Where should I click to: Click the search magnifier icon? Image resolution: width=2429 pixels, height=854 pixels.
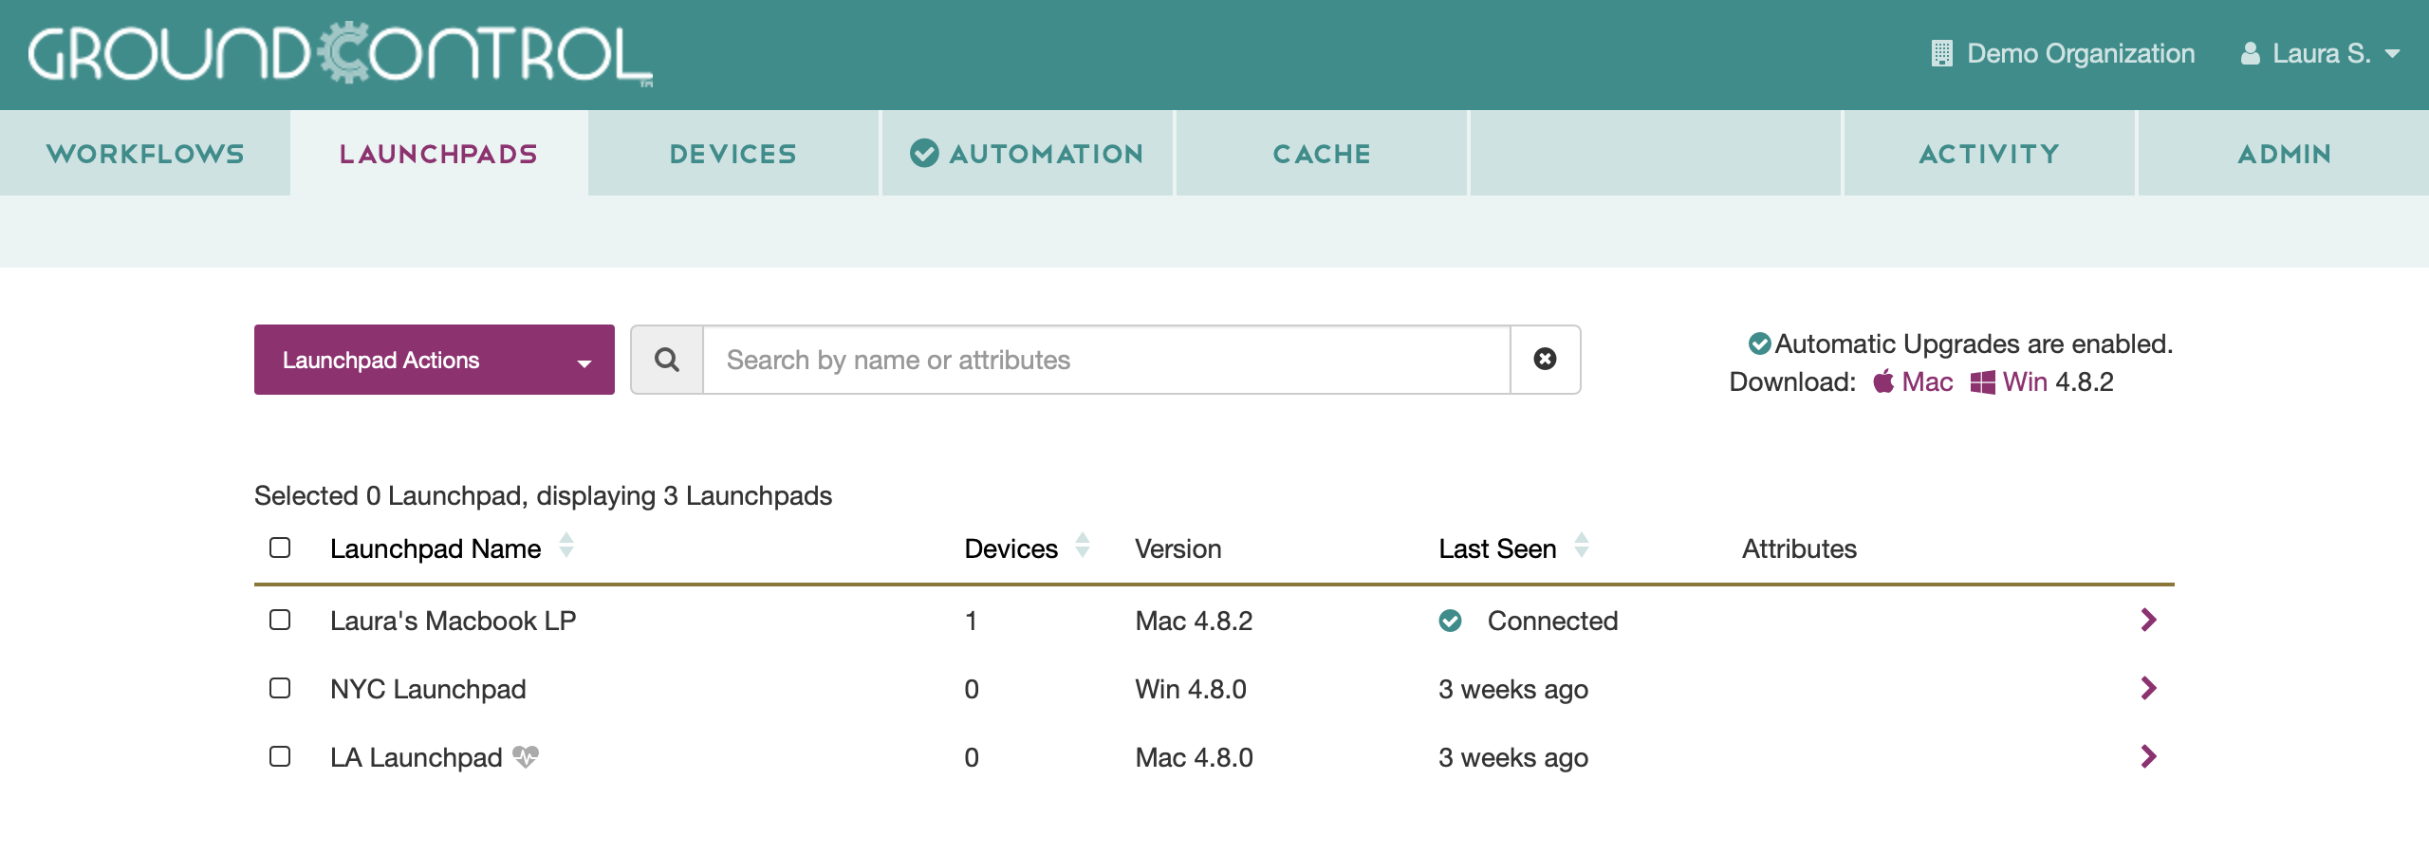coord(667,360)
